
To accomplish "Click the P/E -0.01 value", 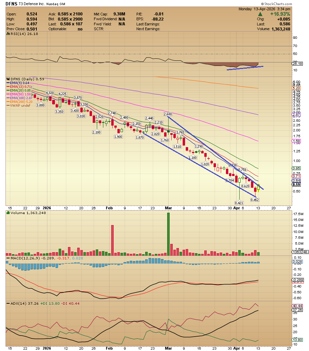I will [159, 14].
